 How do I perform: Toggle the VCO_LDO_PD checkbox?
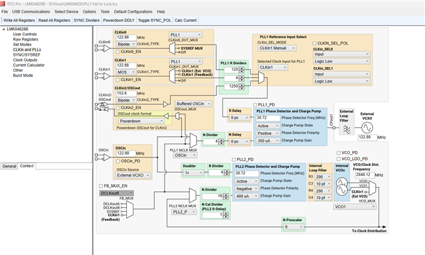(338, 159)
